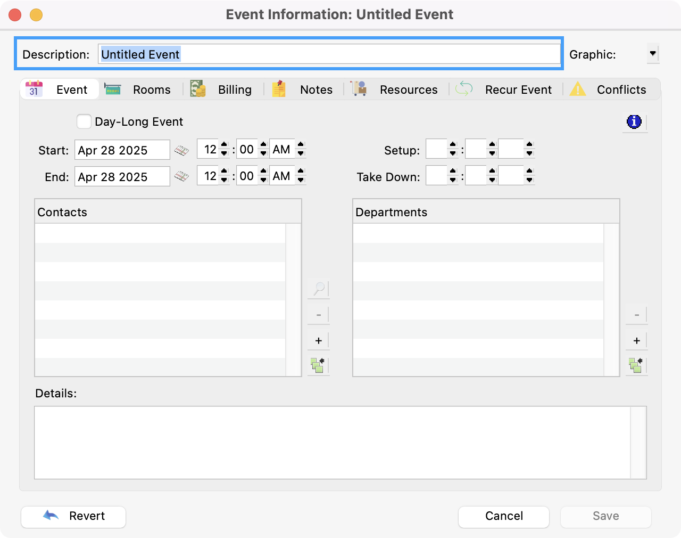Click the Departments list transfer icon
Screen dimensions: 681x538
636,365
